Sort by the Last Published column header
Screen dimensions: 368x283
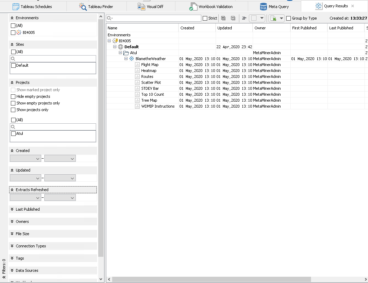pos(346,28)
